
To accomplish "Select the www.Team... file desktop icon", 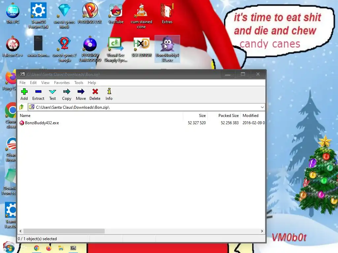I will [x=38, y=47].
